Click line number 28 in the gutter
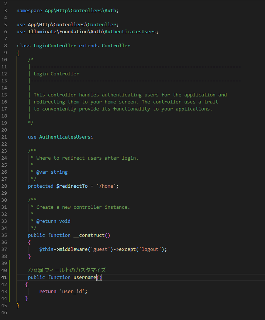Screen dimensions: 265x320 pyautogui.click(x=4, y=186)
